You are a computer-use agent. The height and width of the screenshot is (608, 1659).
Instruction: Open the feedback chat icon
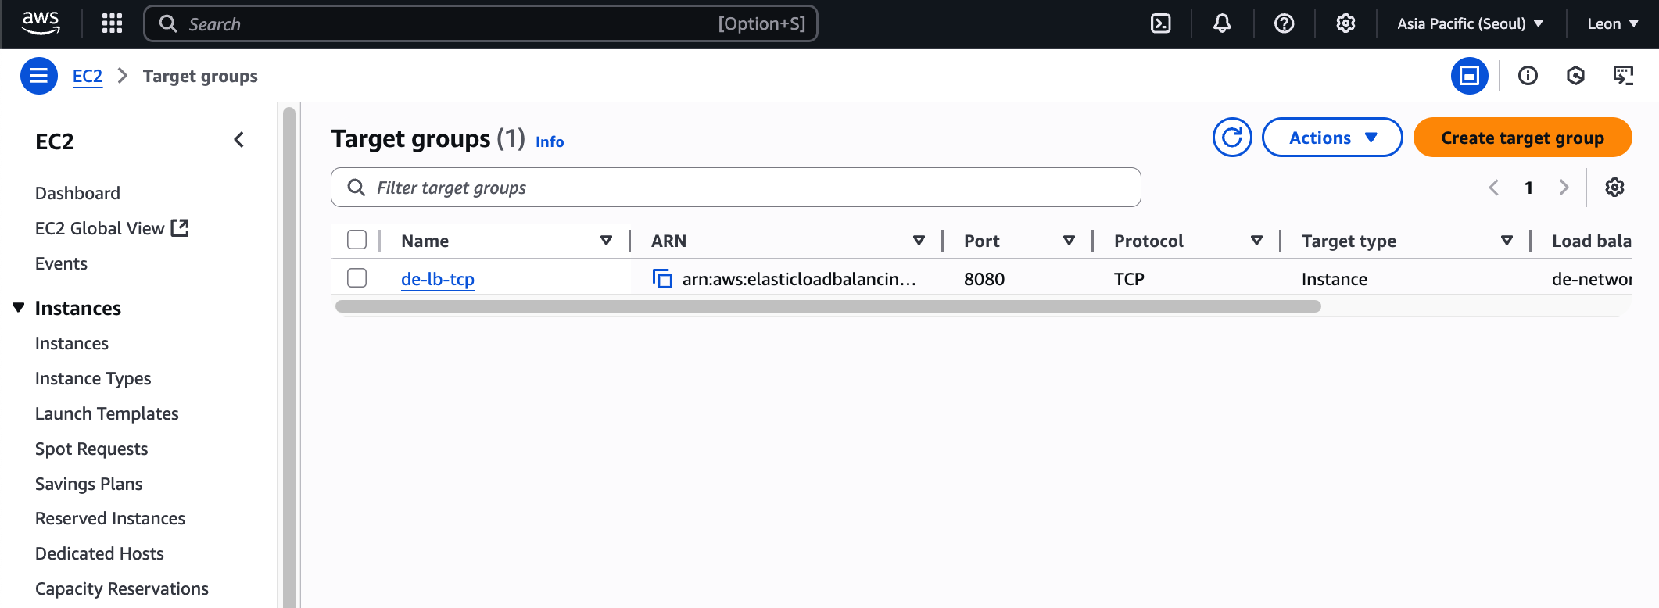pyautogui.click(x=1623, y=76)
